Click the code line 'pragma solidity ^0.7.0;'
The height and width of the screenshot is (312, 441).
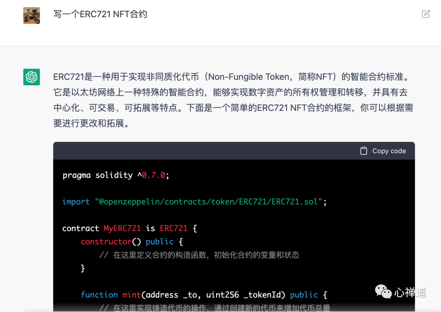(116, 175)
